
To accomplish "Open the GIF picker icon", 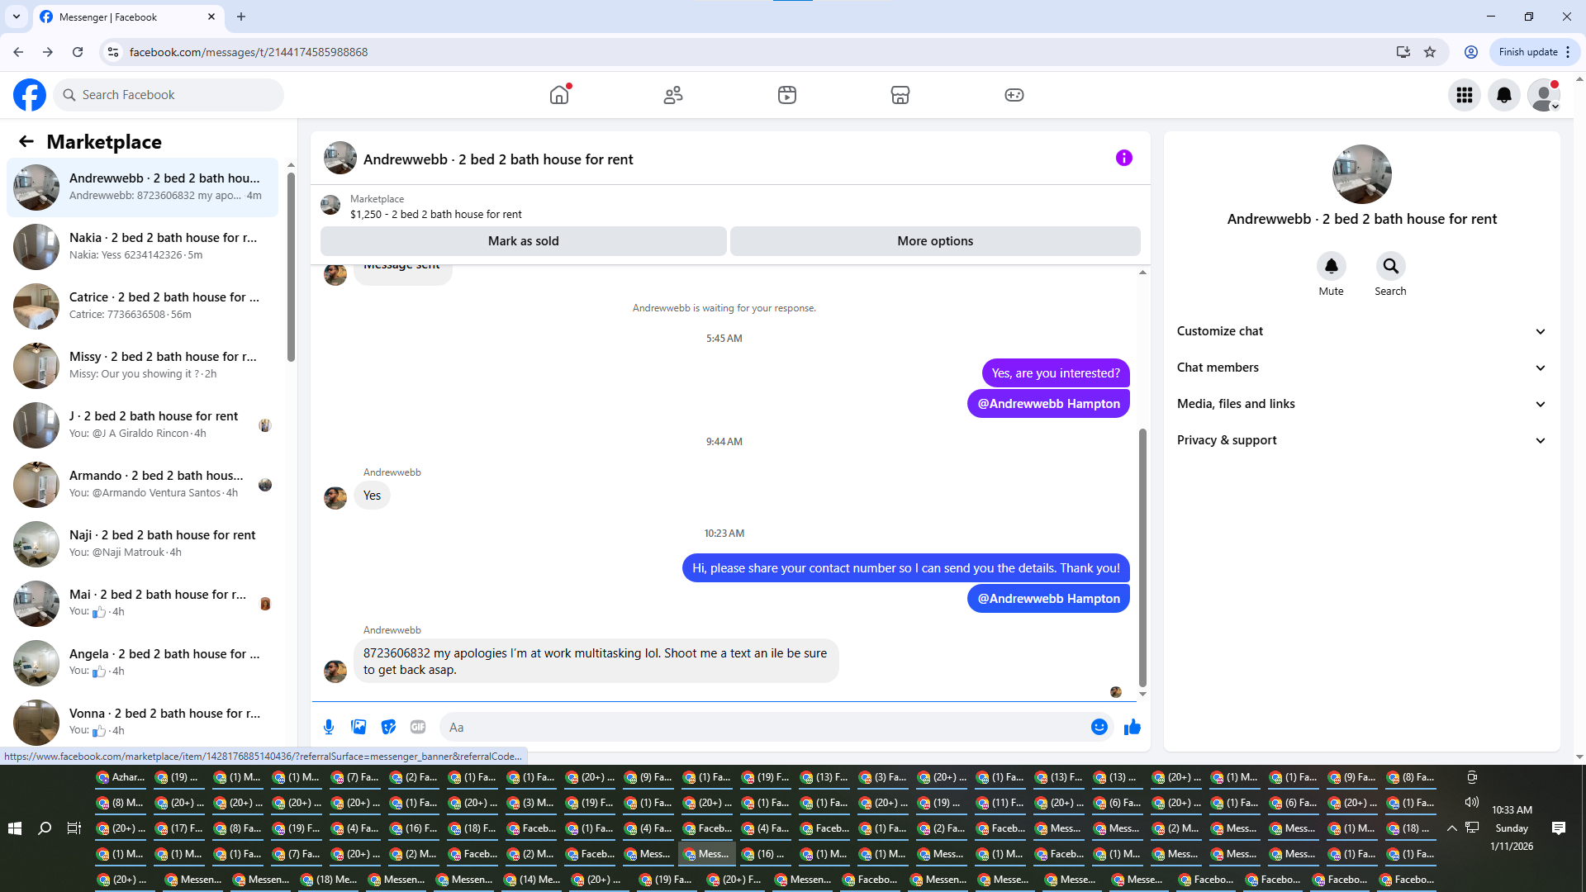I will (418, 727).
